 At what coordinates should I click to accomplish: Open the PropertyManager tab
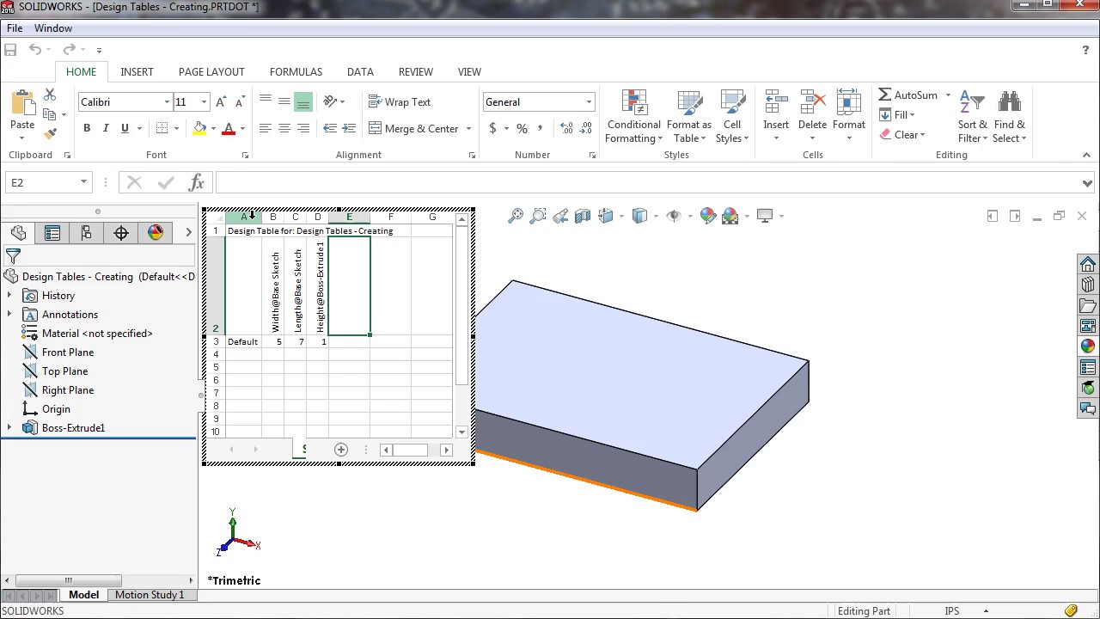click(52, 233)
